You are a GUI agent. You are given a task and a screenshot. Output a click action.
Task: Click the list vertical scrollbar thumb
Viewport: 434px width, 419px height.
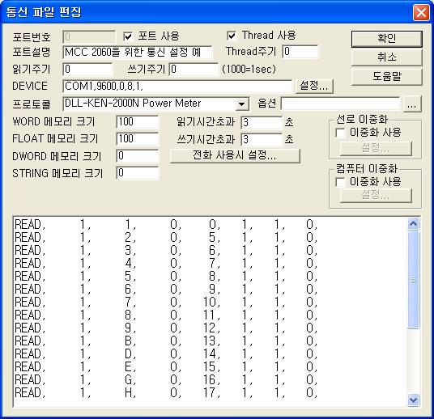point(414,280)
